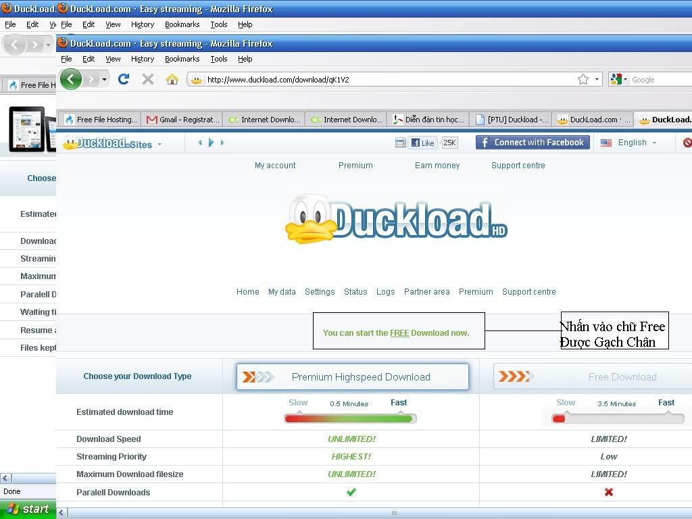Screen dimensions: 692x519
Task: Click orange arrows on Premium Highspeed Download button
Action: coord(258,377)
